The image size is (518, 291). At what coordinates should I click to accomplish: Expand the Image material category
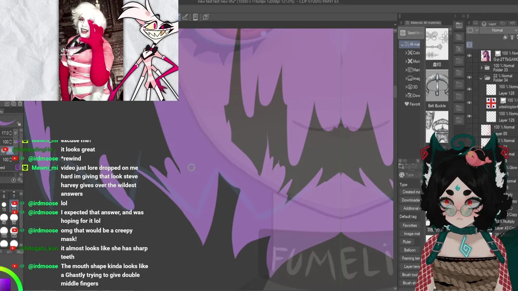tap(406, 78)
